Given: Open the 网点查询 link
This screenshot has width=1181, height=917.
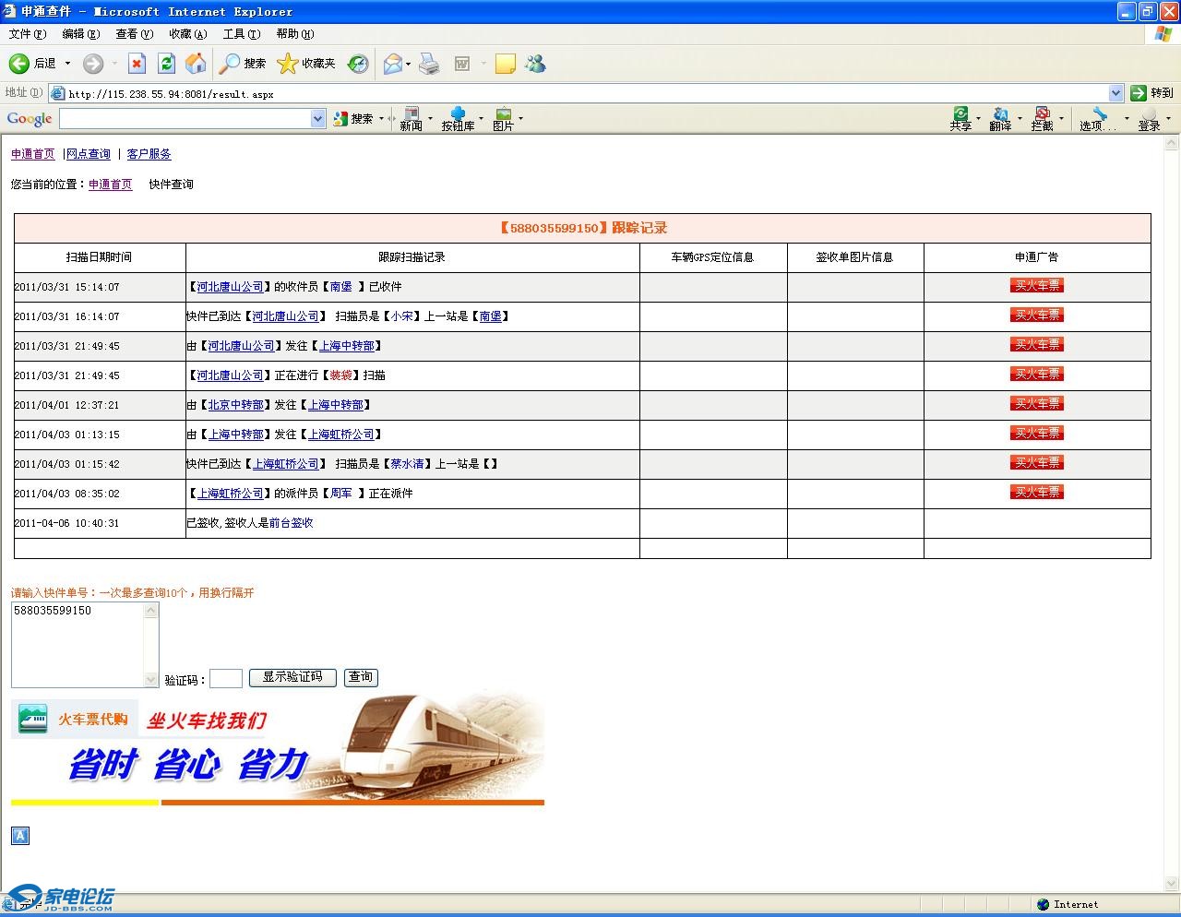Looking at the screenshot, I should click(x=89, y=154).
